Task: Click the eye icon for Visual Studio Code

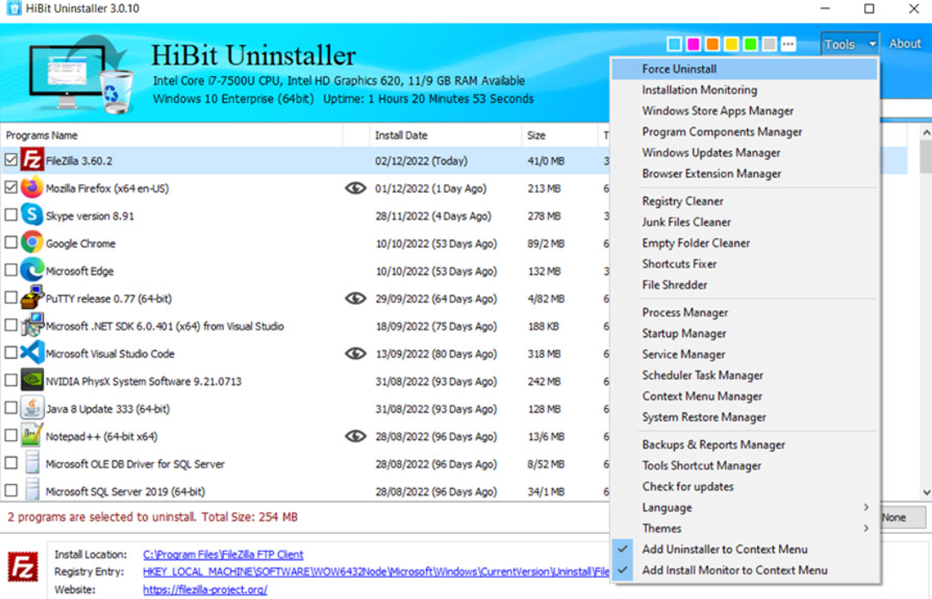Action: pos(355,353)
